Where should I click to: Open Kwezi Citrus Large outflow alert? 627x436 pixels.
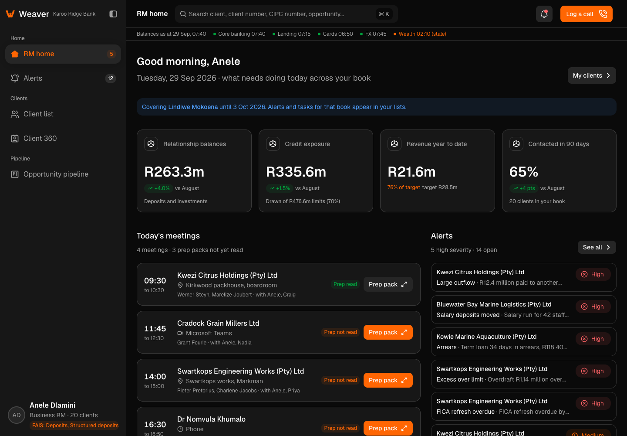pyautogui.click(x=523, y=277)
